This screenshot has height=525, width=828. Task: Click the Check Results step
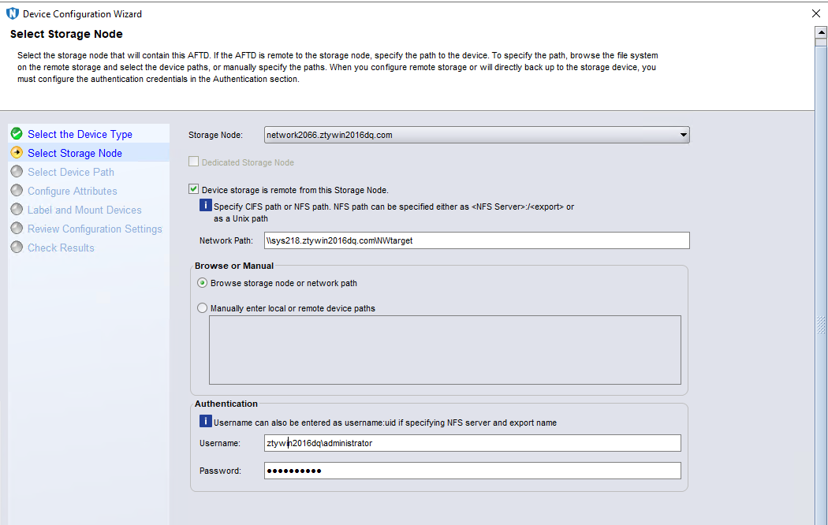pos(61,248)
